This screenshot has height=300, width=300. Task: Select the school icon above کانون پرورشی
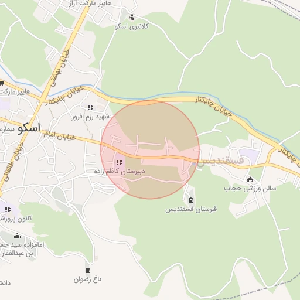[8, 209]
